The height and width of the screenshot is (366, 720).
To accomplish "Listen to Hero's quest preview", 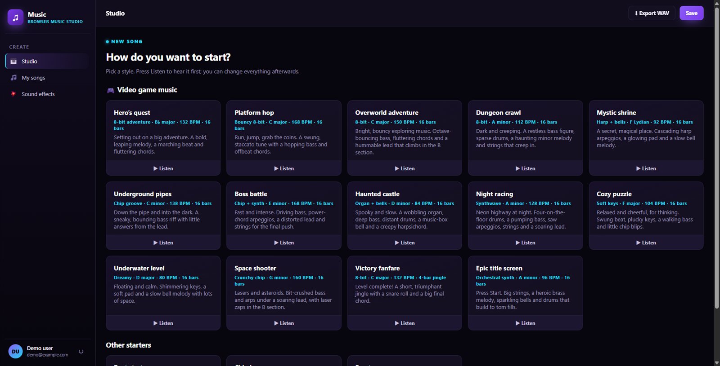I will point(163,168).
